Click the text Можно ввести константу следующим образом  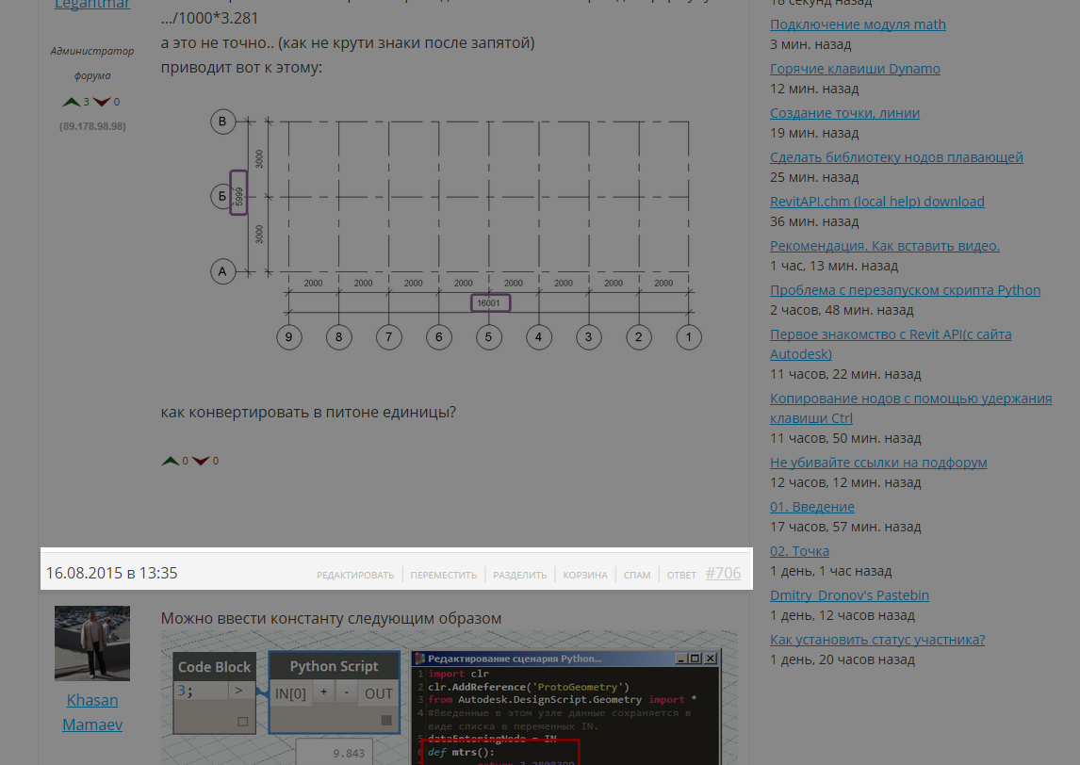pyautogui.click(x=331, y=618)
